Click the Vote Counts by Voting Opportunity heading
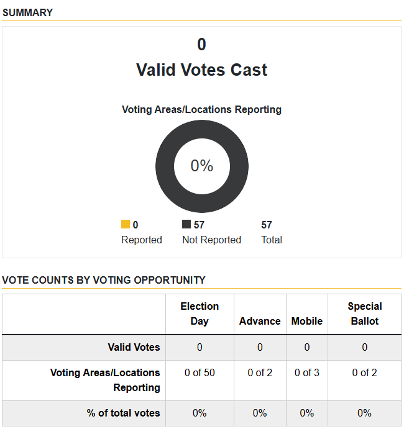Image resolution: width=409 pixels, height=437 pixels. coord(104,280)
